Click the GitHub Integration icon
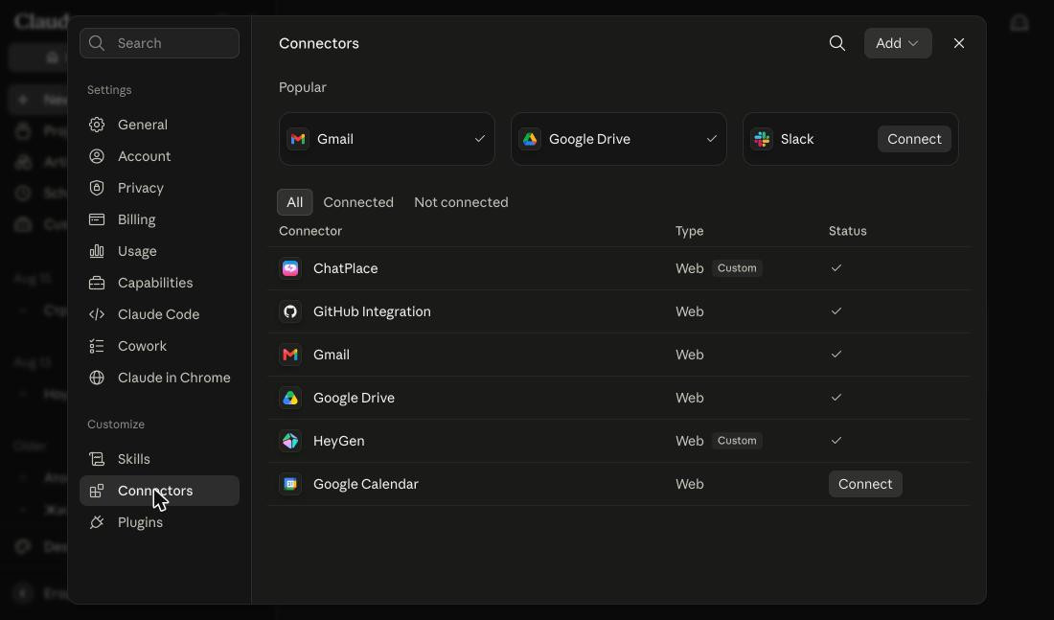The image size is (1054, 620). [290, 311]
